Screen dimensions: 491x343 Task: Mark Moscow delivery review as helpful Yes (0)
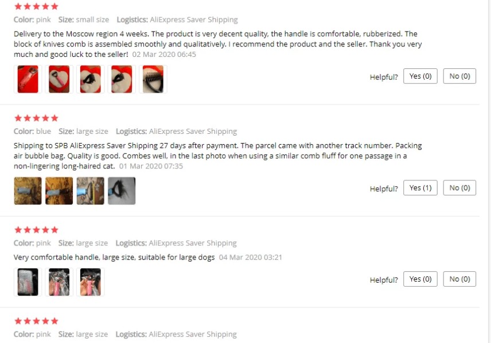click(x=420, y=76)
